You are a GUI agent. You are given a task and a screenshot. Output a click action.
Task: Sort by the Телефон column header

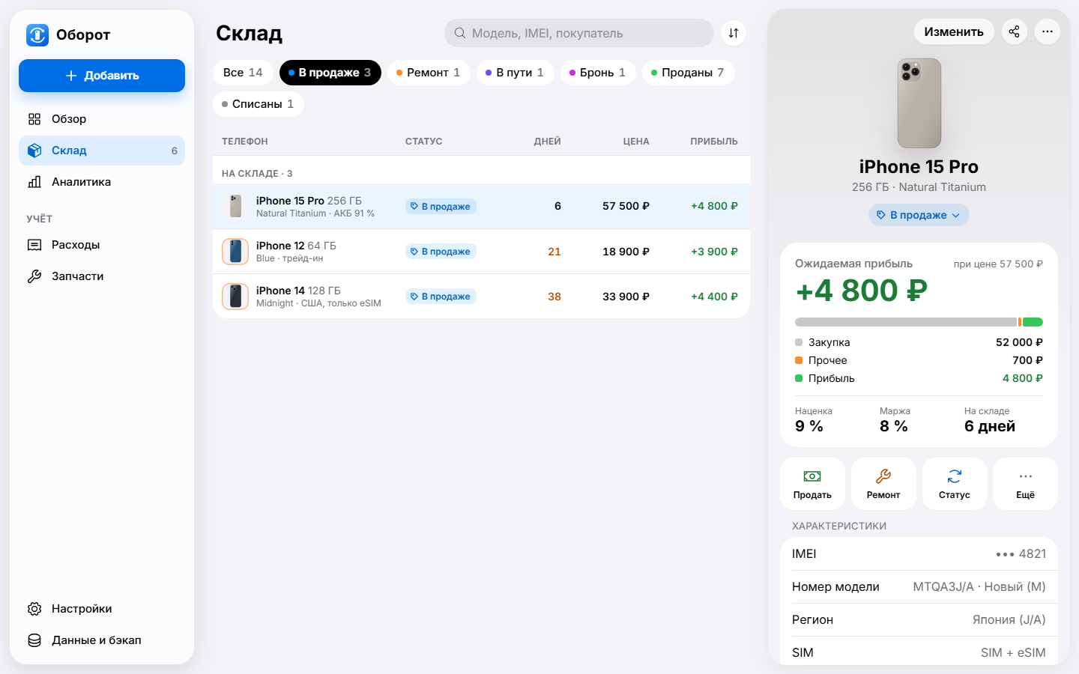coord(245,142)
